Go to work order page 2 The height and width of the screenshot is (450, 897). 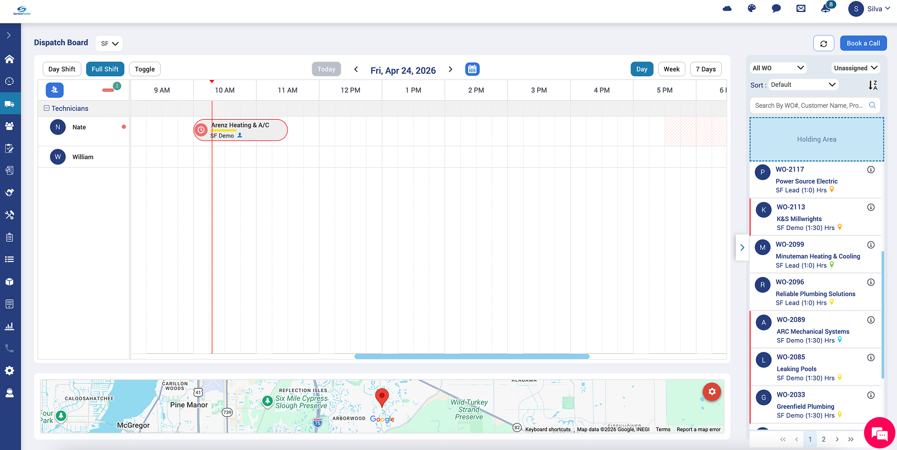coord(824,439)
